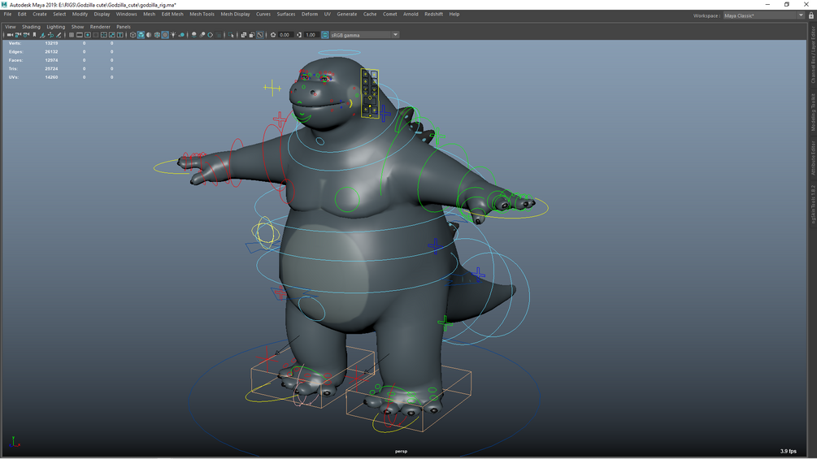This screenshot has width=817, height=459.
Task: Open the panel Panels menu
Action: [124, 27]
